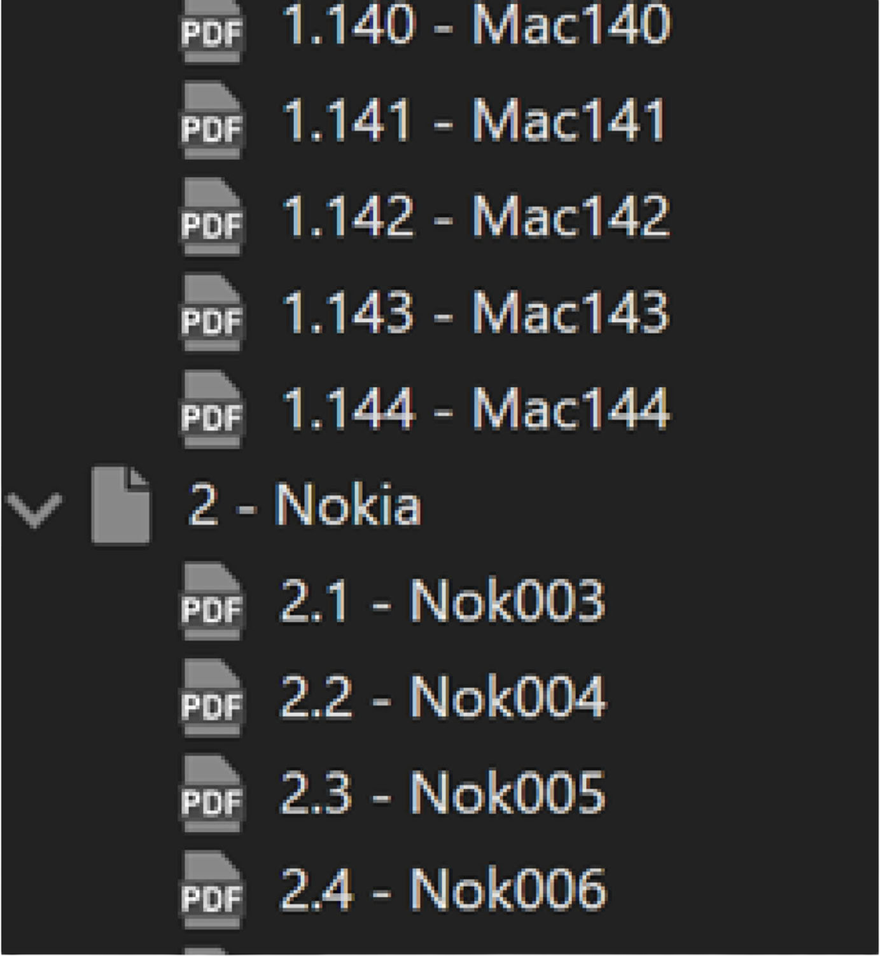The width and height of the screenshot is (880, 956).
Task: Click the folder page icon for Nokia
Action: point(120,505)
